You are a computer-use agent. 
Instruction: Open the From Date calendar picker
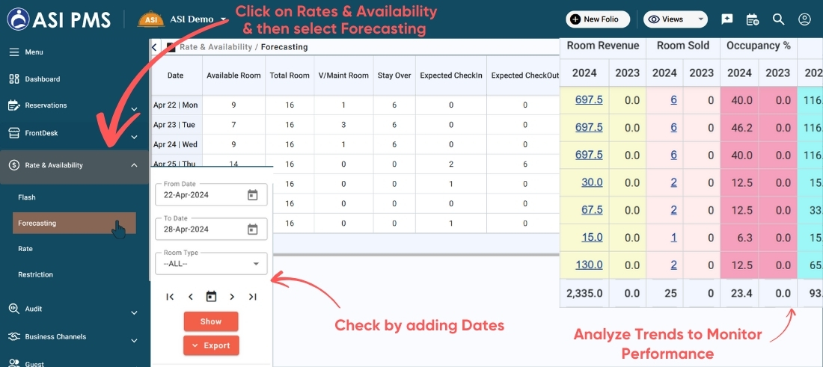pyautogui.click(x=252, y=195)
